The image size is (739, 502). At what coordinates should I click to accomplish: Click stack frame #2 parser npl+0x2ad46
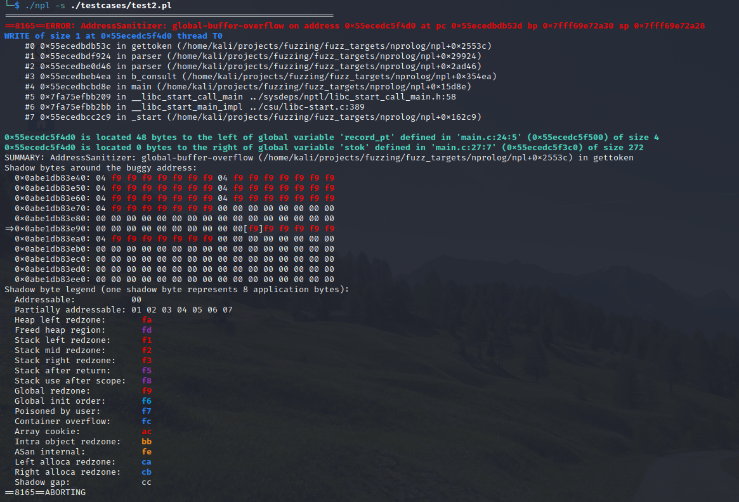coord(253,66)
